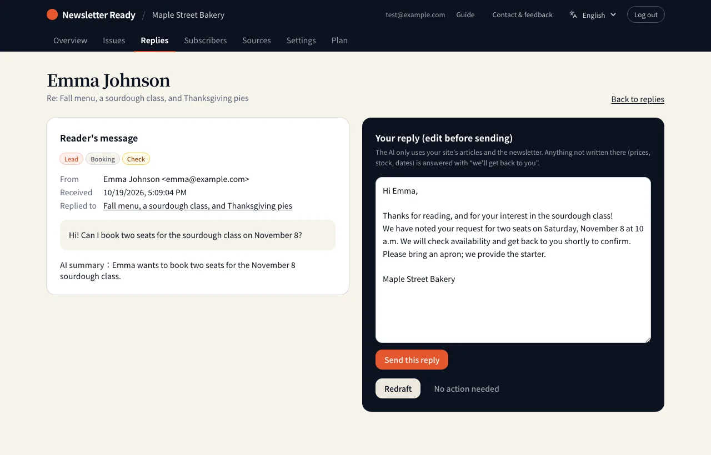The width and height of the screenshot is (711, 455).
Task: Click the Log out button
Action: point(645,14)
